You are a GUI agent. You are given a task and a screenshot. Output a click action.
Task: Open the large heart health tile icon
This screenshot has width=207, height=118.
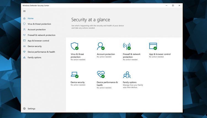[101, 74]
